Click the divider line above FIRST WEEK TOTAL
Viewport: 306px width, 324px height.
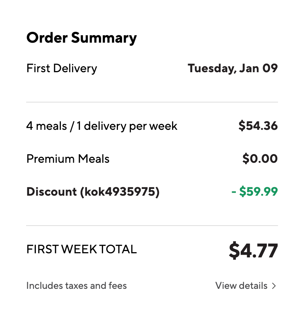(152, 226)
